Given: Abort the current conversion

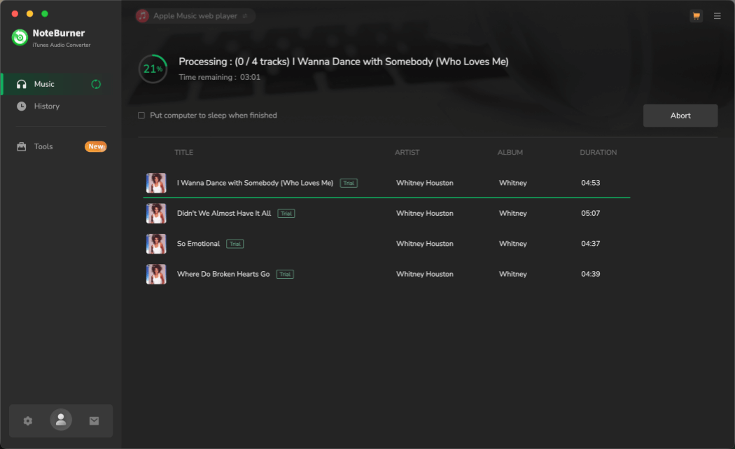Looking at the screenshot, I should [680, 116].
